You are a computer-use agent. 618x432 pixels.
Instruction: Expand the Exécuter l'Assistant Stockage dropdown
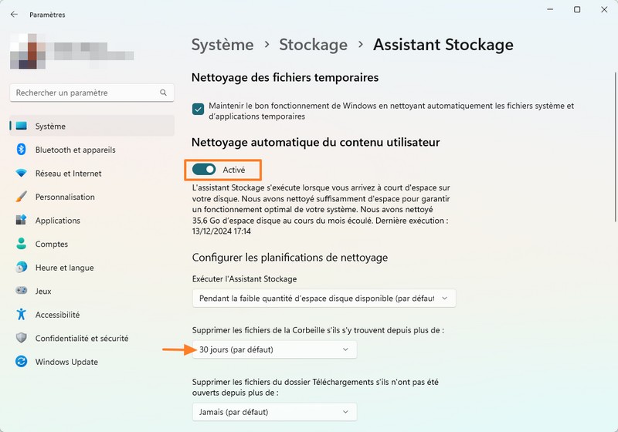[x=324, y=298]
